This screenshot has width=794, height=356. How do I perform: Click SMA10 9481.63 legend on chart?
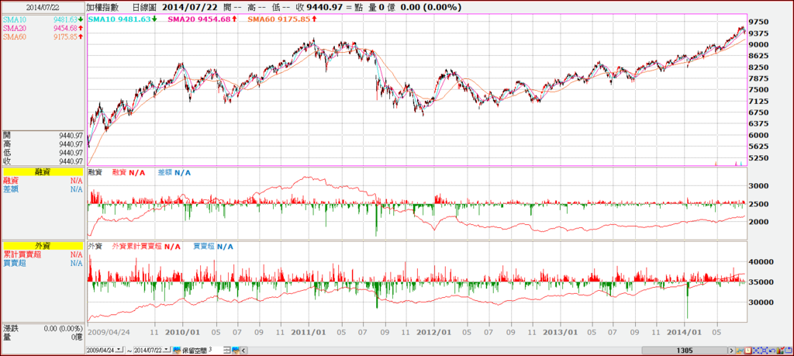122,19
